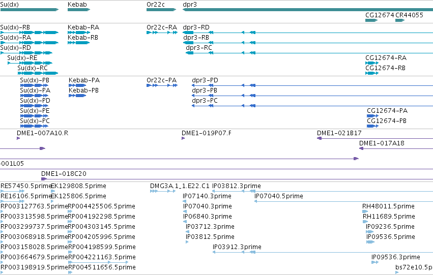
Task: Click cDNA DMG3A.1_1.E22.C1
Action: tap(163, 191)
